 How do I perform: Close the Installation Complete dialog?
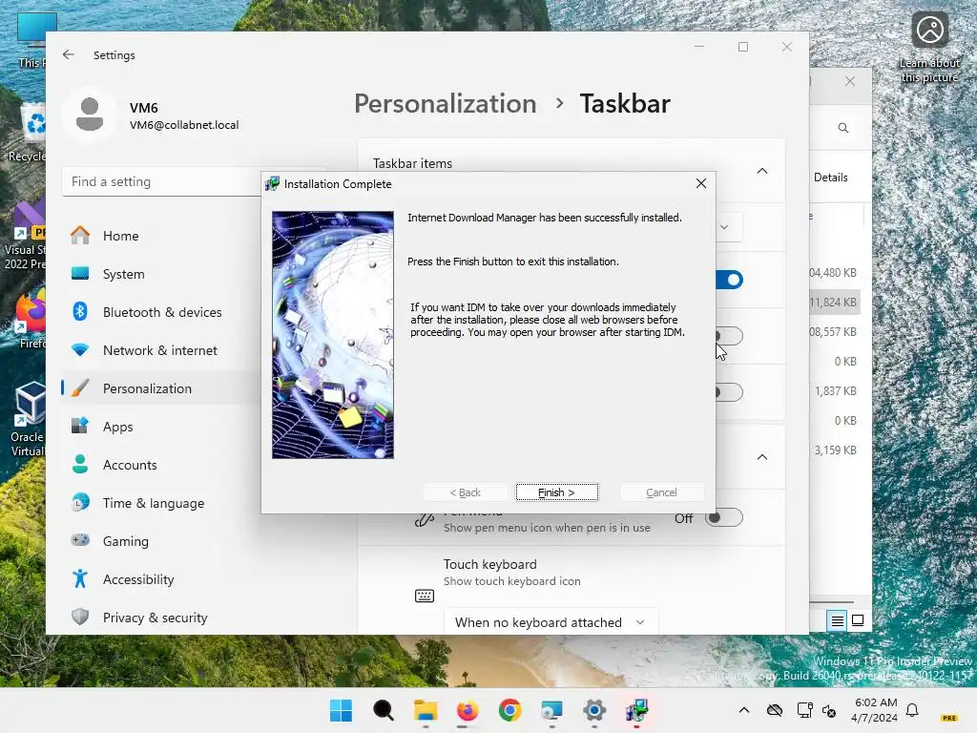[701, 183]
